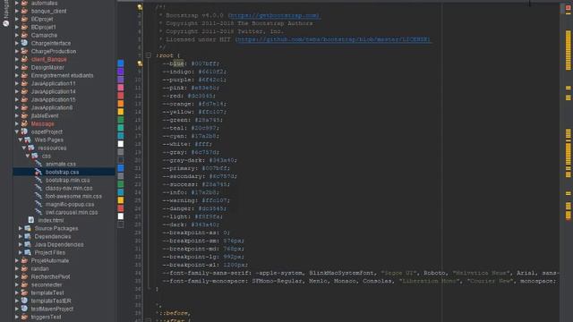Select the Enregistrement etudiants project

pyautogui.click(x=62, y=75)
